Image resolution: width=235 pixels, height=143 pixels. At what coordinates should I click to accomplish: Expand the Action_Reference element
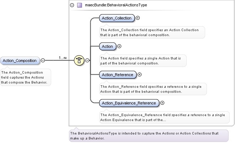click(139, 74)
